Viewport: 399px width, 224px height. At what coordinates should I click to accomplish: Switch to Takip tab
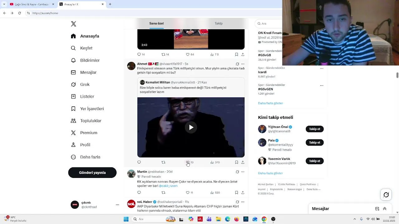coord(219,23)
